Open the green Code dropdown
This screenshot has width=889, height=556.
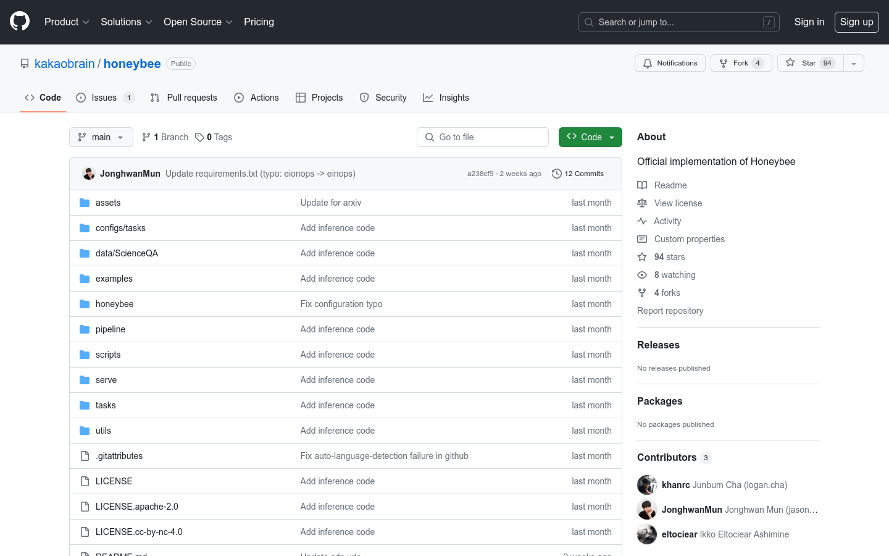point(590,137)
